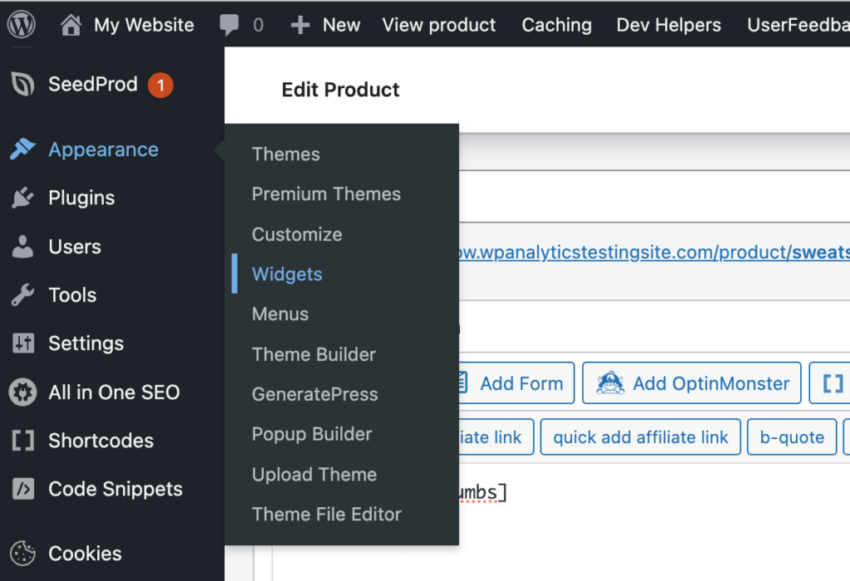850x581 pixels.
Task: Select Widgets from the Appearance submenu
Action: click(286, 274)
